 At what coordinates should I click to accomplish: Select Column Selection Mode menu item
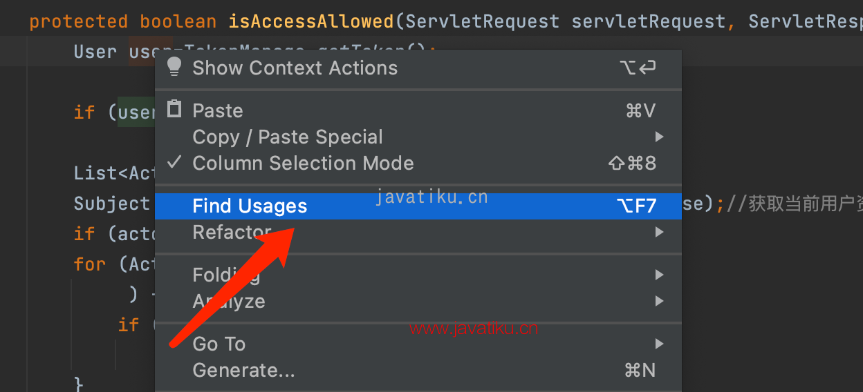(418, 163)
